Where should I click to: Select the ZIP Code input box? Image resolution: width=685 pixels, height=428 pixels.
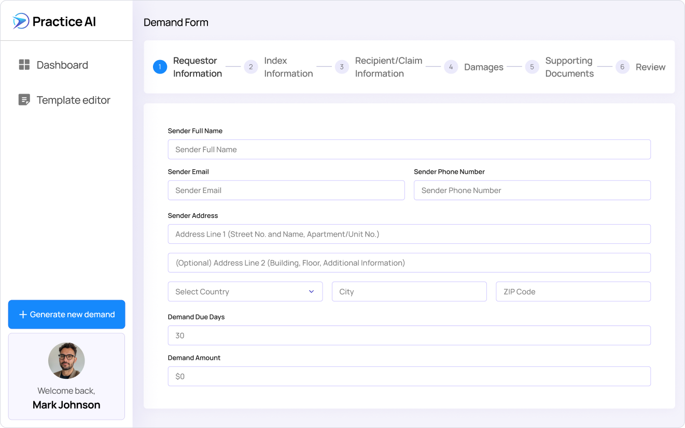coord(573,291)
